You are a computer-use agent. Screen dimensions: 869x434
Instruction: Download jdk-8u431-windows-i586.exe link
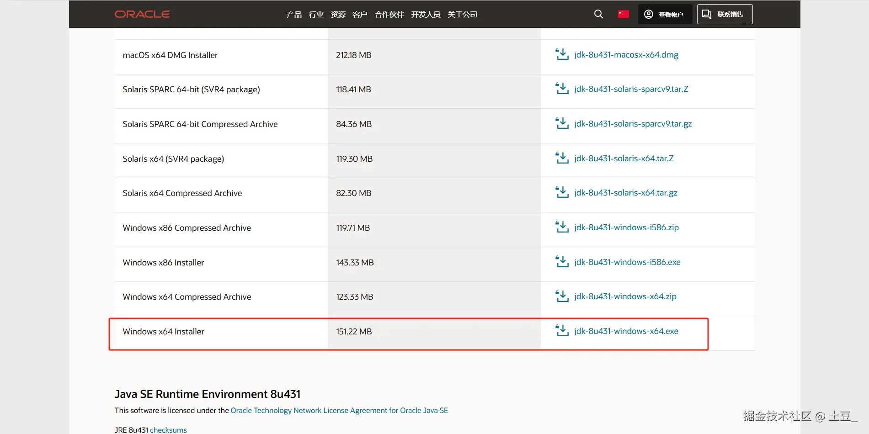pos(627,262)
